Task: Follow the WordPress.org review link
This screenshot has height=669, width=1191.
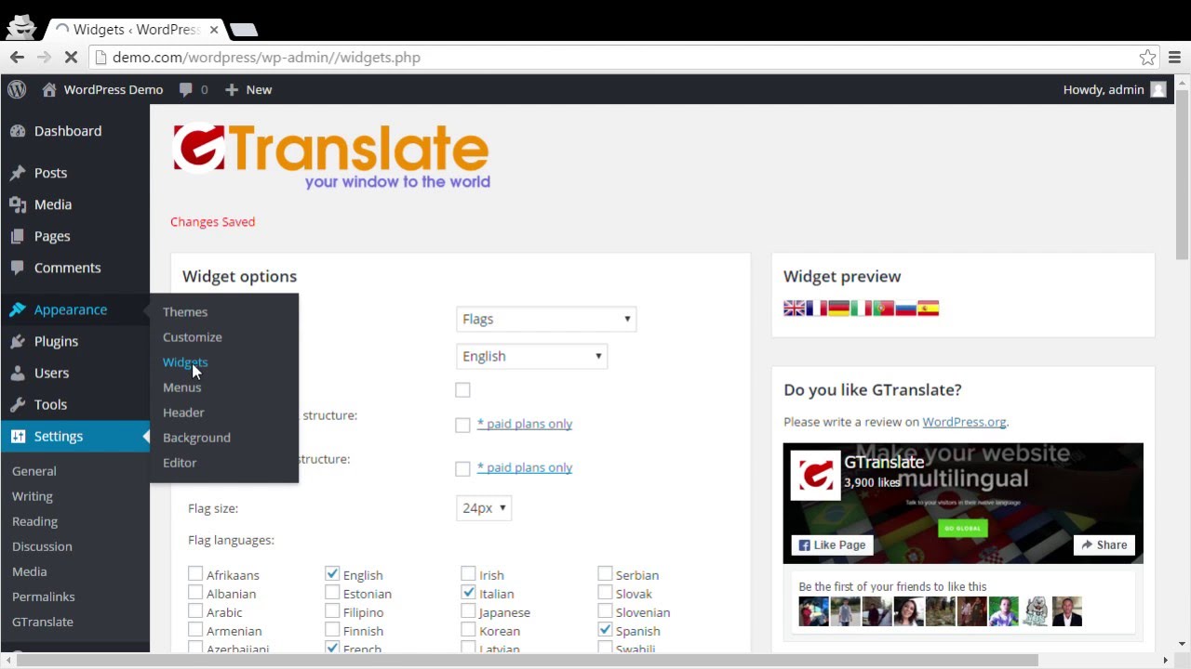Action: (964, 422)
